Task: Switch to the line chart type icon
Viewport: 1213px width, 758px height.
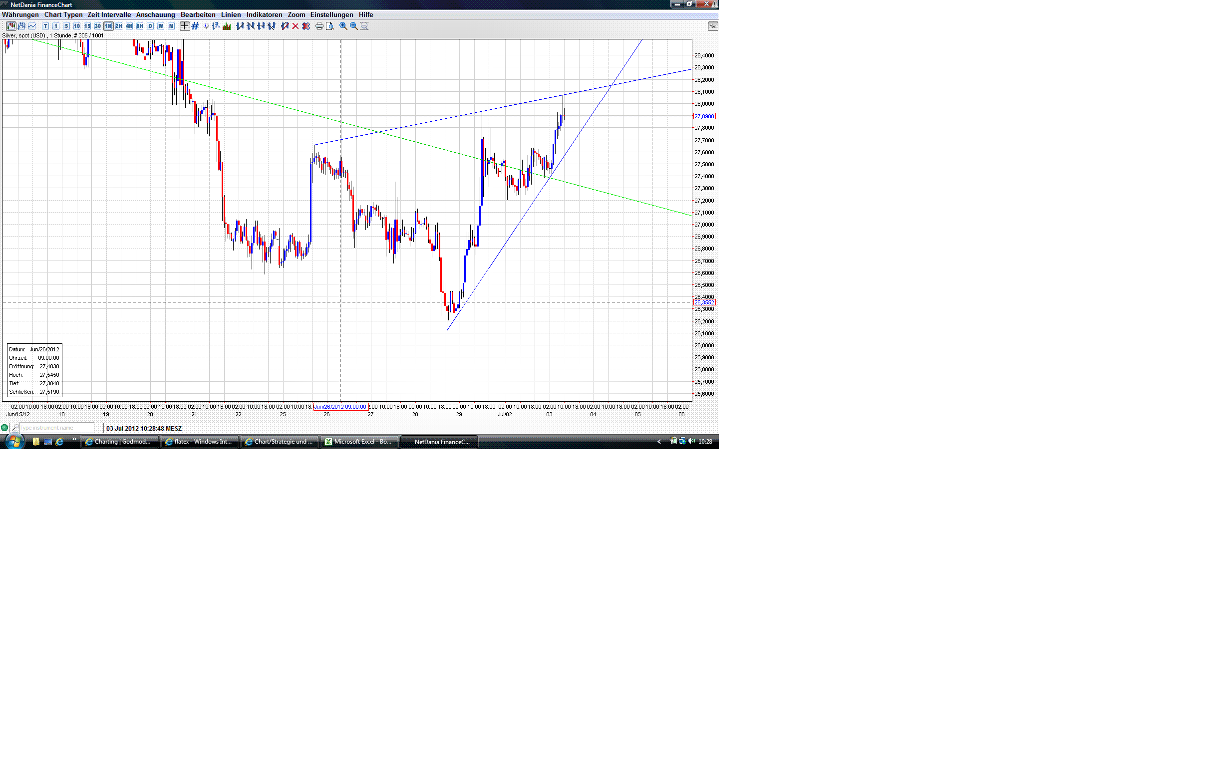Action: point(32,26)
